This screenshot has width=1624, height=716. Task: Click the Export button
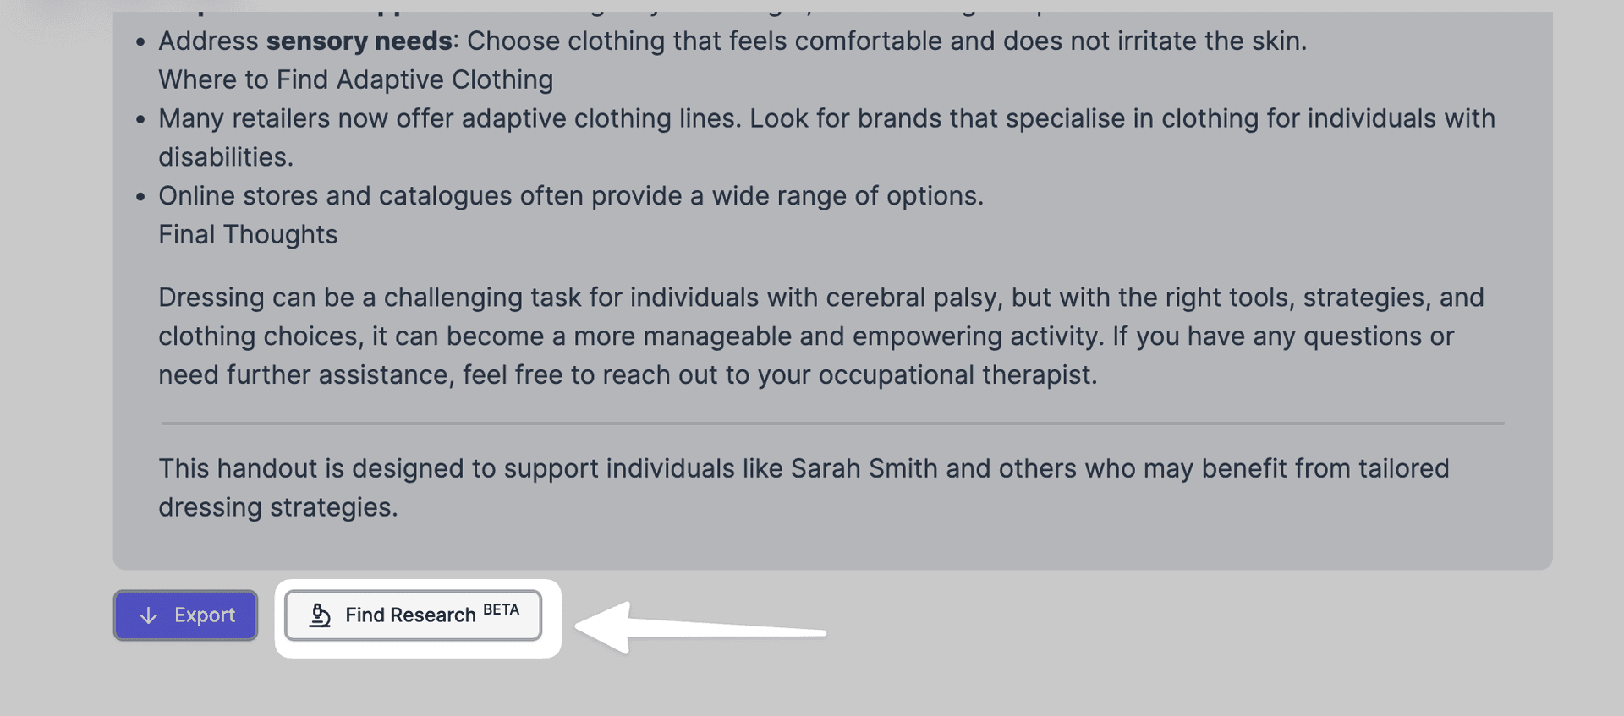tap(186, 615)
